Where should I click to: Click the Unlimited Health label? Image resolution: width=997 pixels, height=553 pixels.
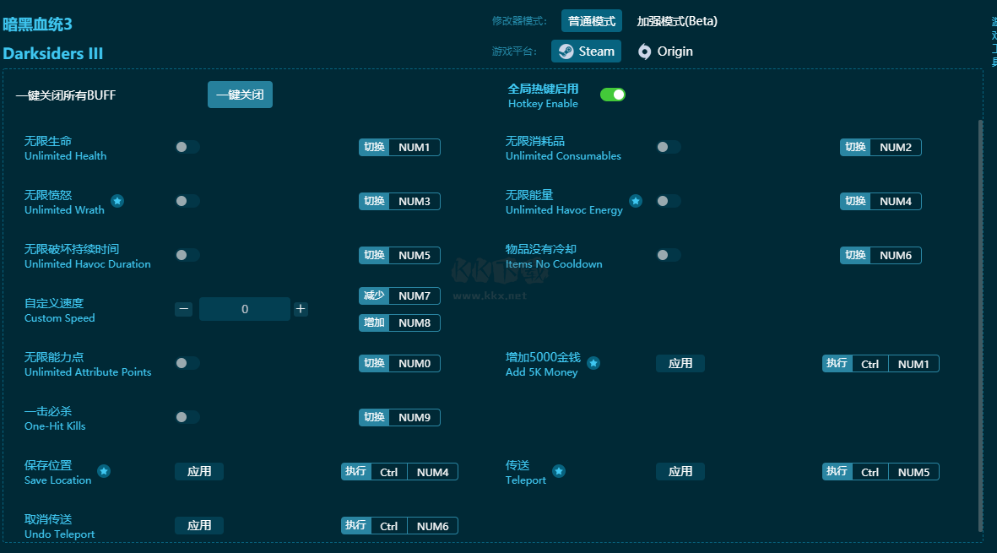66,155
